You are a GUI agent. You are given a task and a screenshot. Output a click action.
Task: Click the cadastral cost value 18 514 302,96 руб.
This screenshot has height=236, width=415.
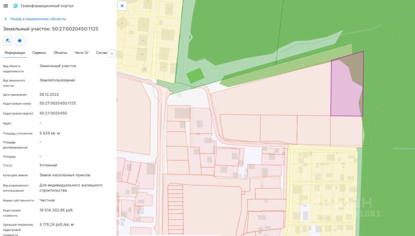click(56, 210)
